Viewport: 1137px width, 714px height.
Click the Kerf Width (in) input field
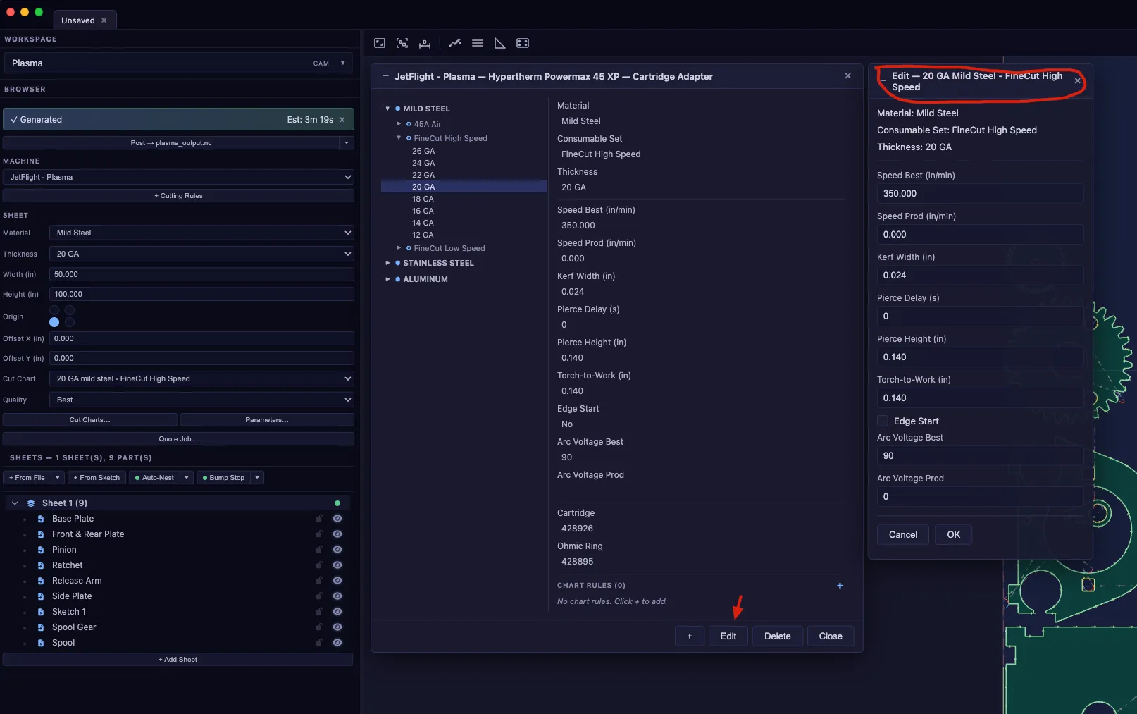click(x=980, y=276)
